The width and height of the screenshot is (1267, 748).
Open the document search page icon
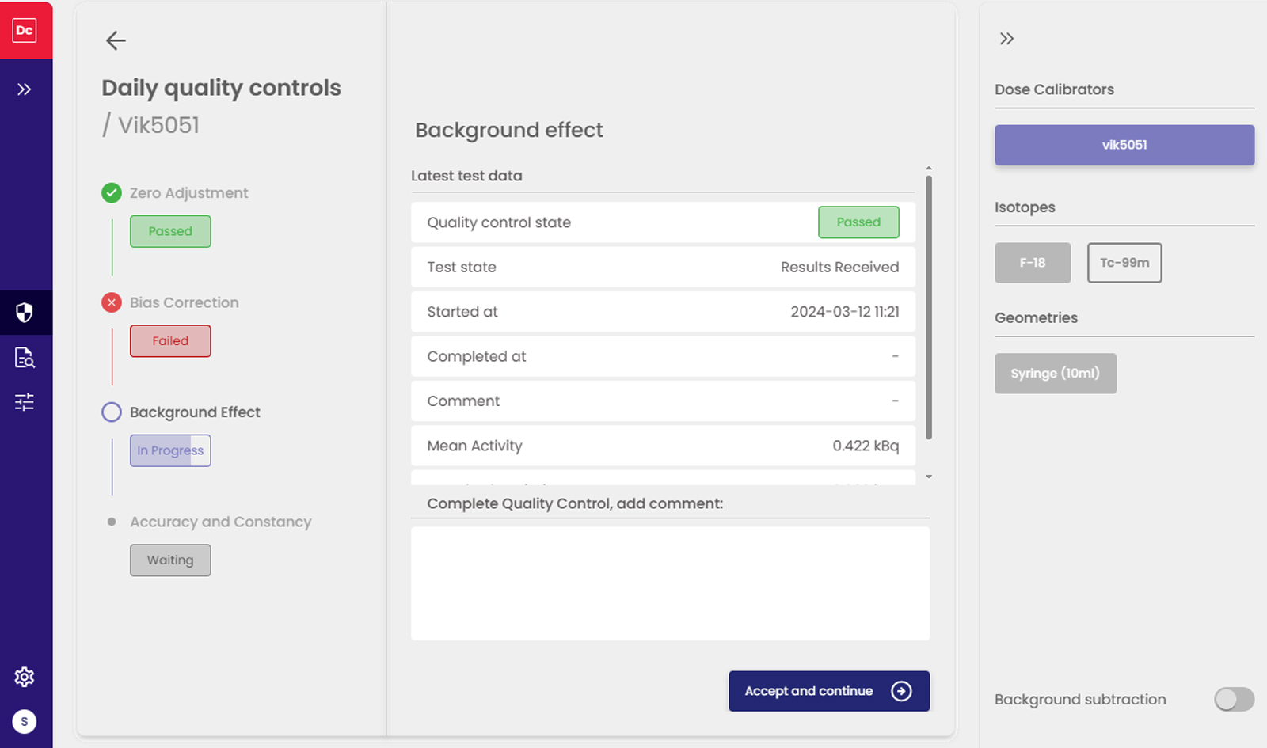(25, 358)
